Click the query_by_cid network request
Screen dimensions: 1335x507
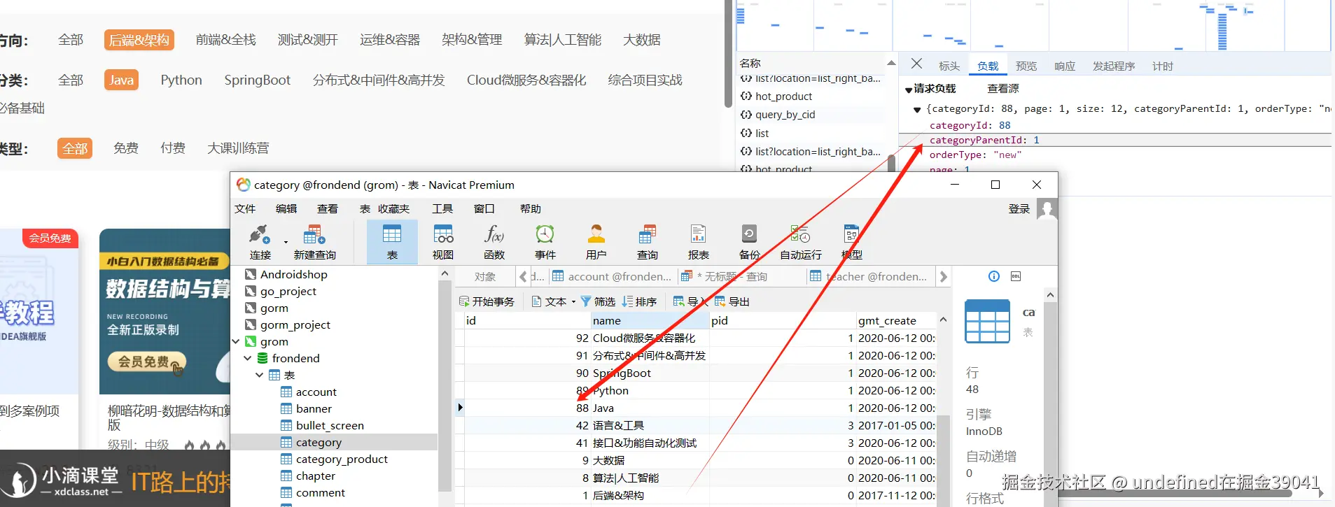[x=785, y=115]
